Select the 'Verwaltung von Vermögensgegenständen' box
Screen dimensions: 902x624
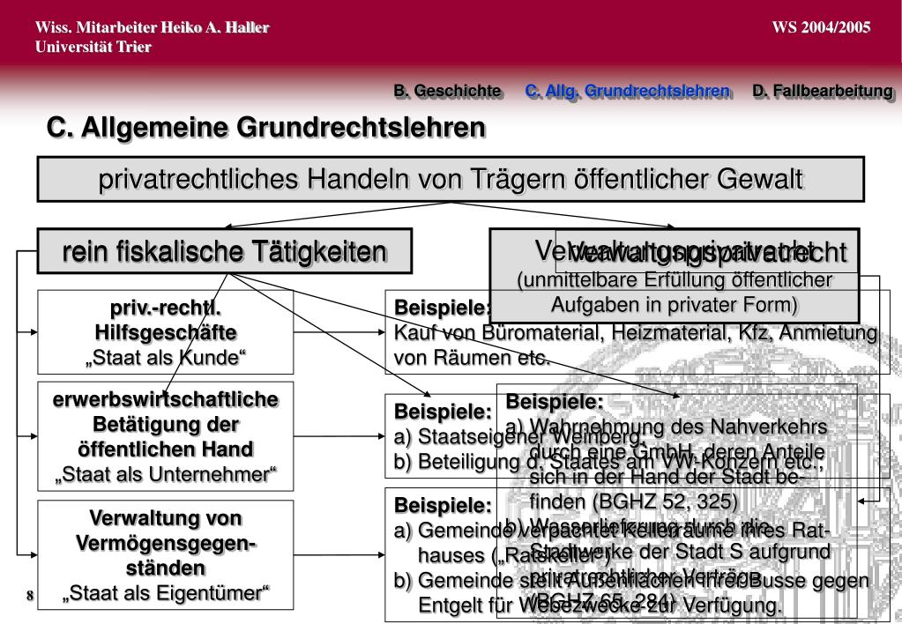pos(166,555)
